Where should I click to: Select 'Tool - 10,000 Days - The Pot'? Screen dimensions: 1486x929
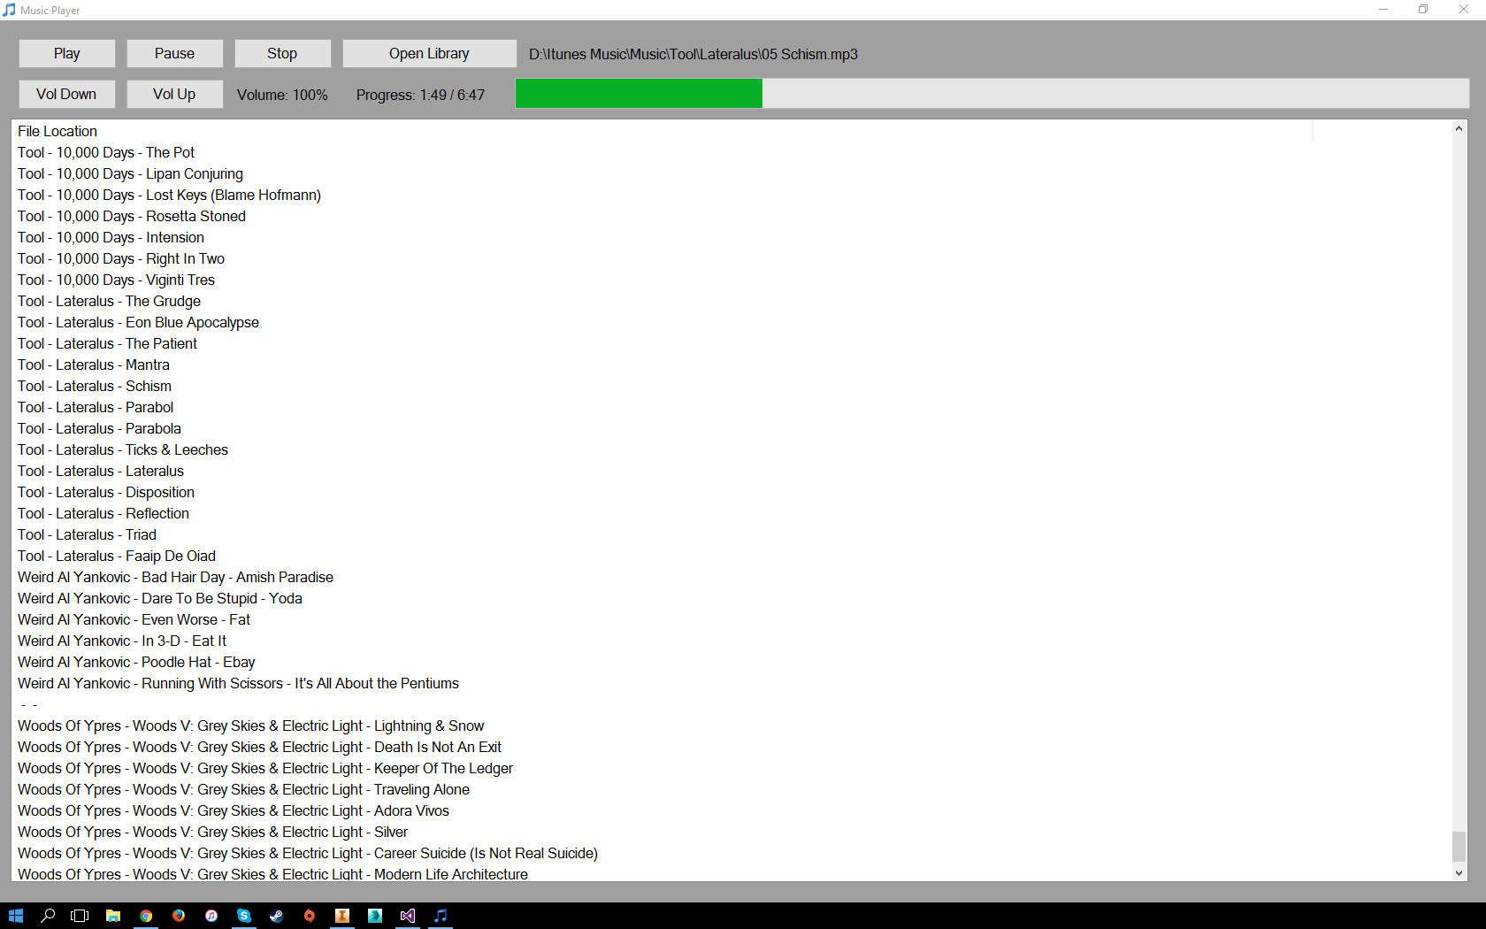click(x=106, y=152)
